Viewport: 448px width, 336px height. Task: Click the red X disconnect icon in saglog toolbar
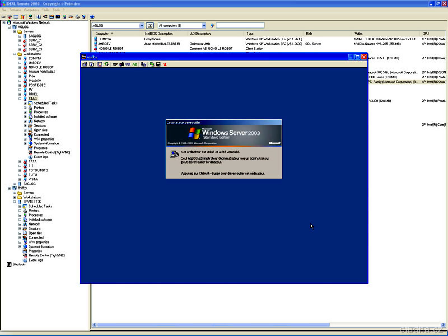(x=165, y=64)
